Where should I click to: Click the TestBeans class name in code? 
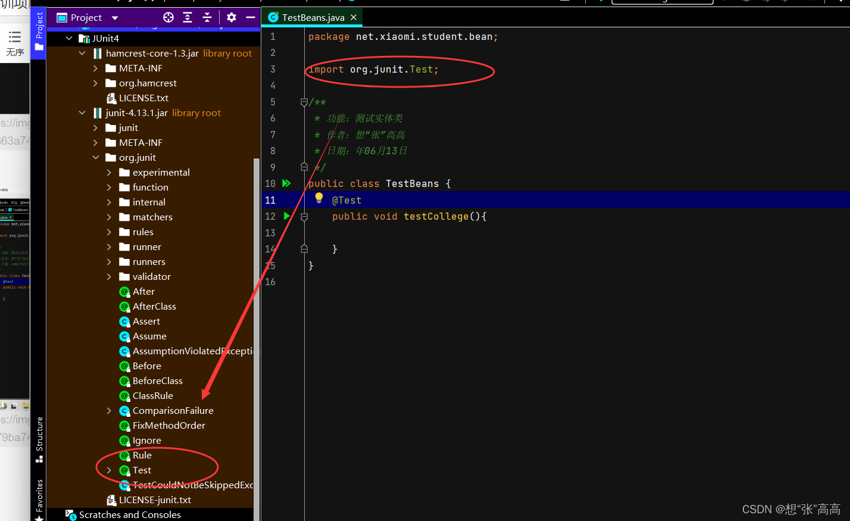click(x=412, y=183)
